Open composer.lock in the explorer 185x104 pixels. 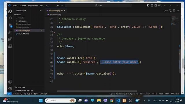coord(24,27)
